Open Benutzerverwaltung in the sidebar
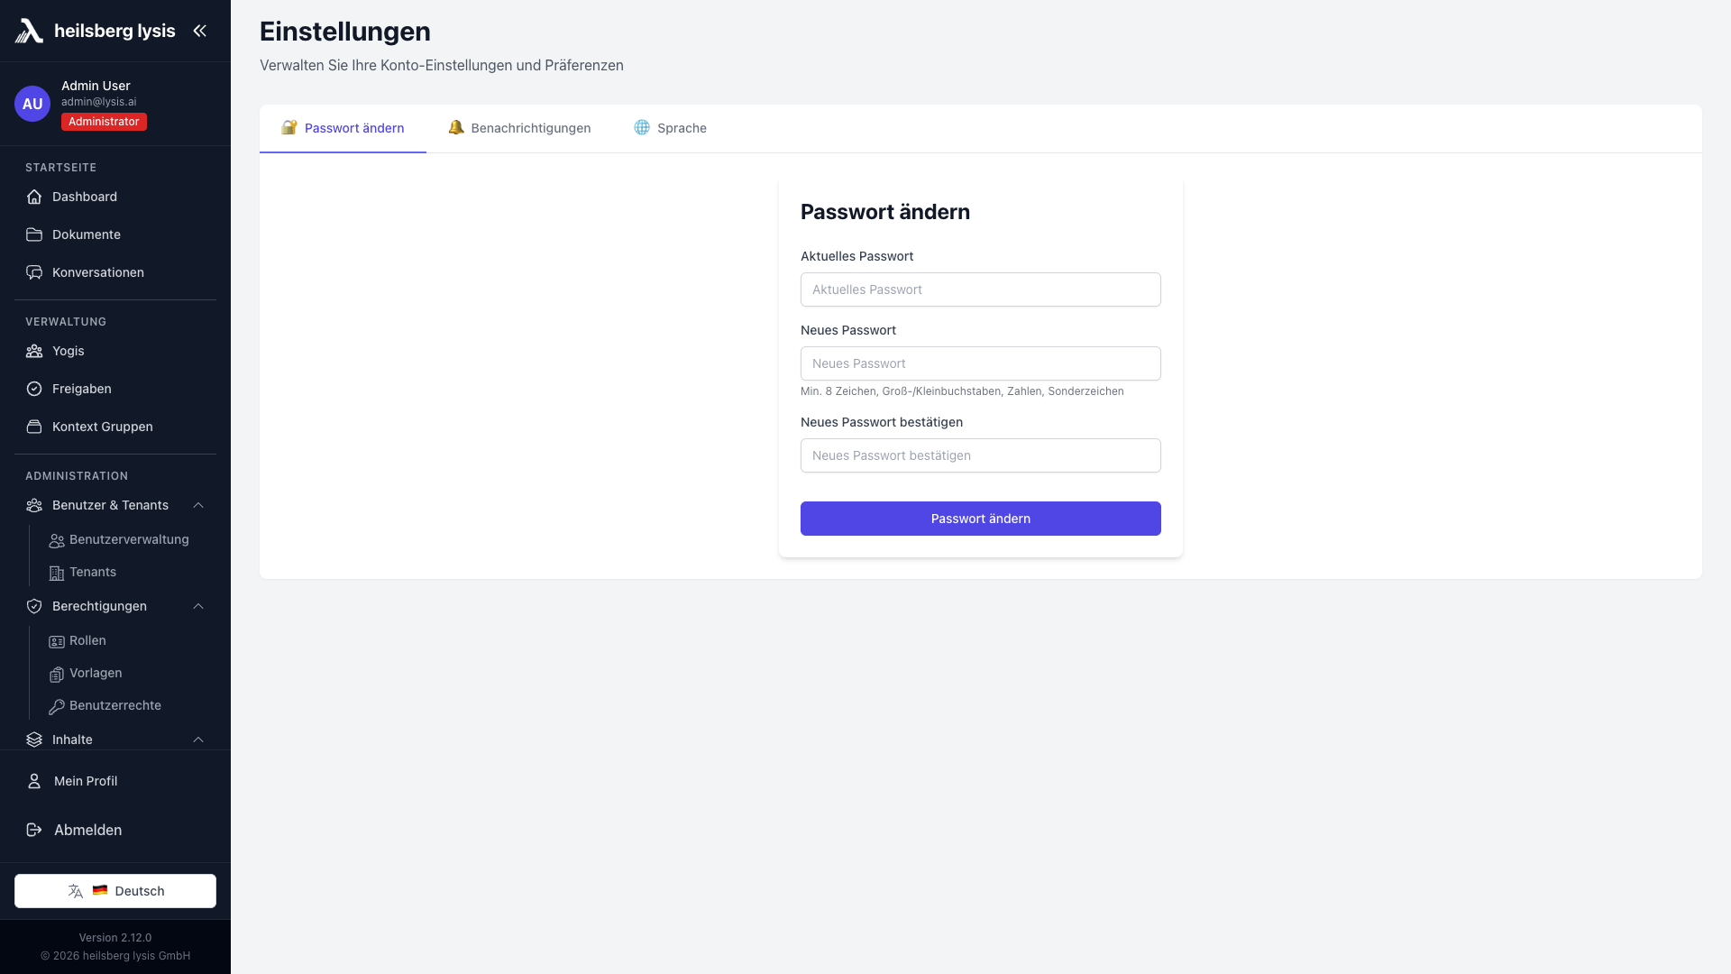This screenshot has height=974, width=1731. pyautogui.click(x=128, y=539)
